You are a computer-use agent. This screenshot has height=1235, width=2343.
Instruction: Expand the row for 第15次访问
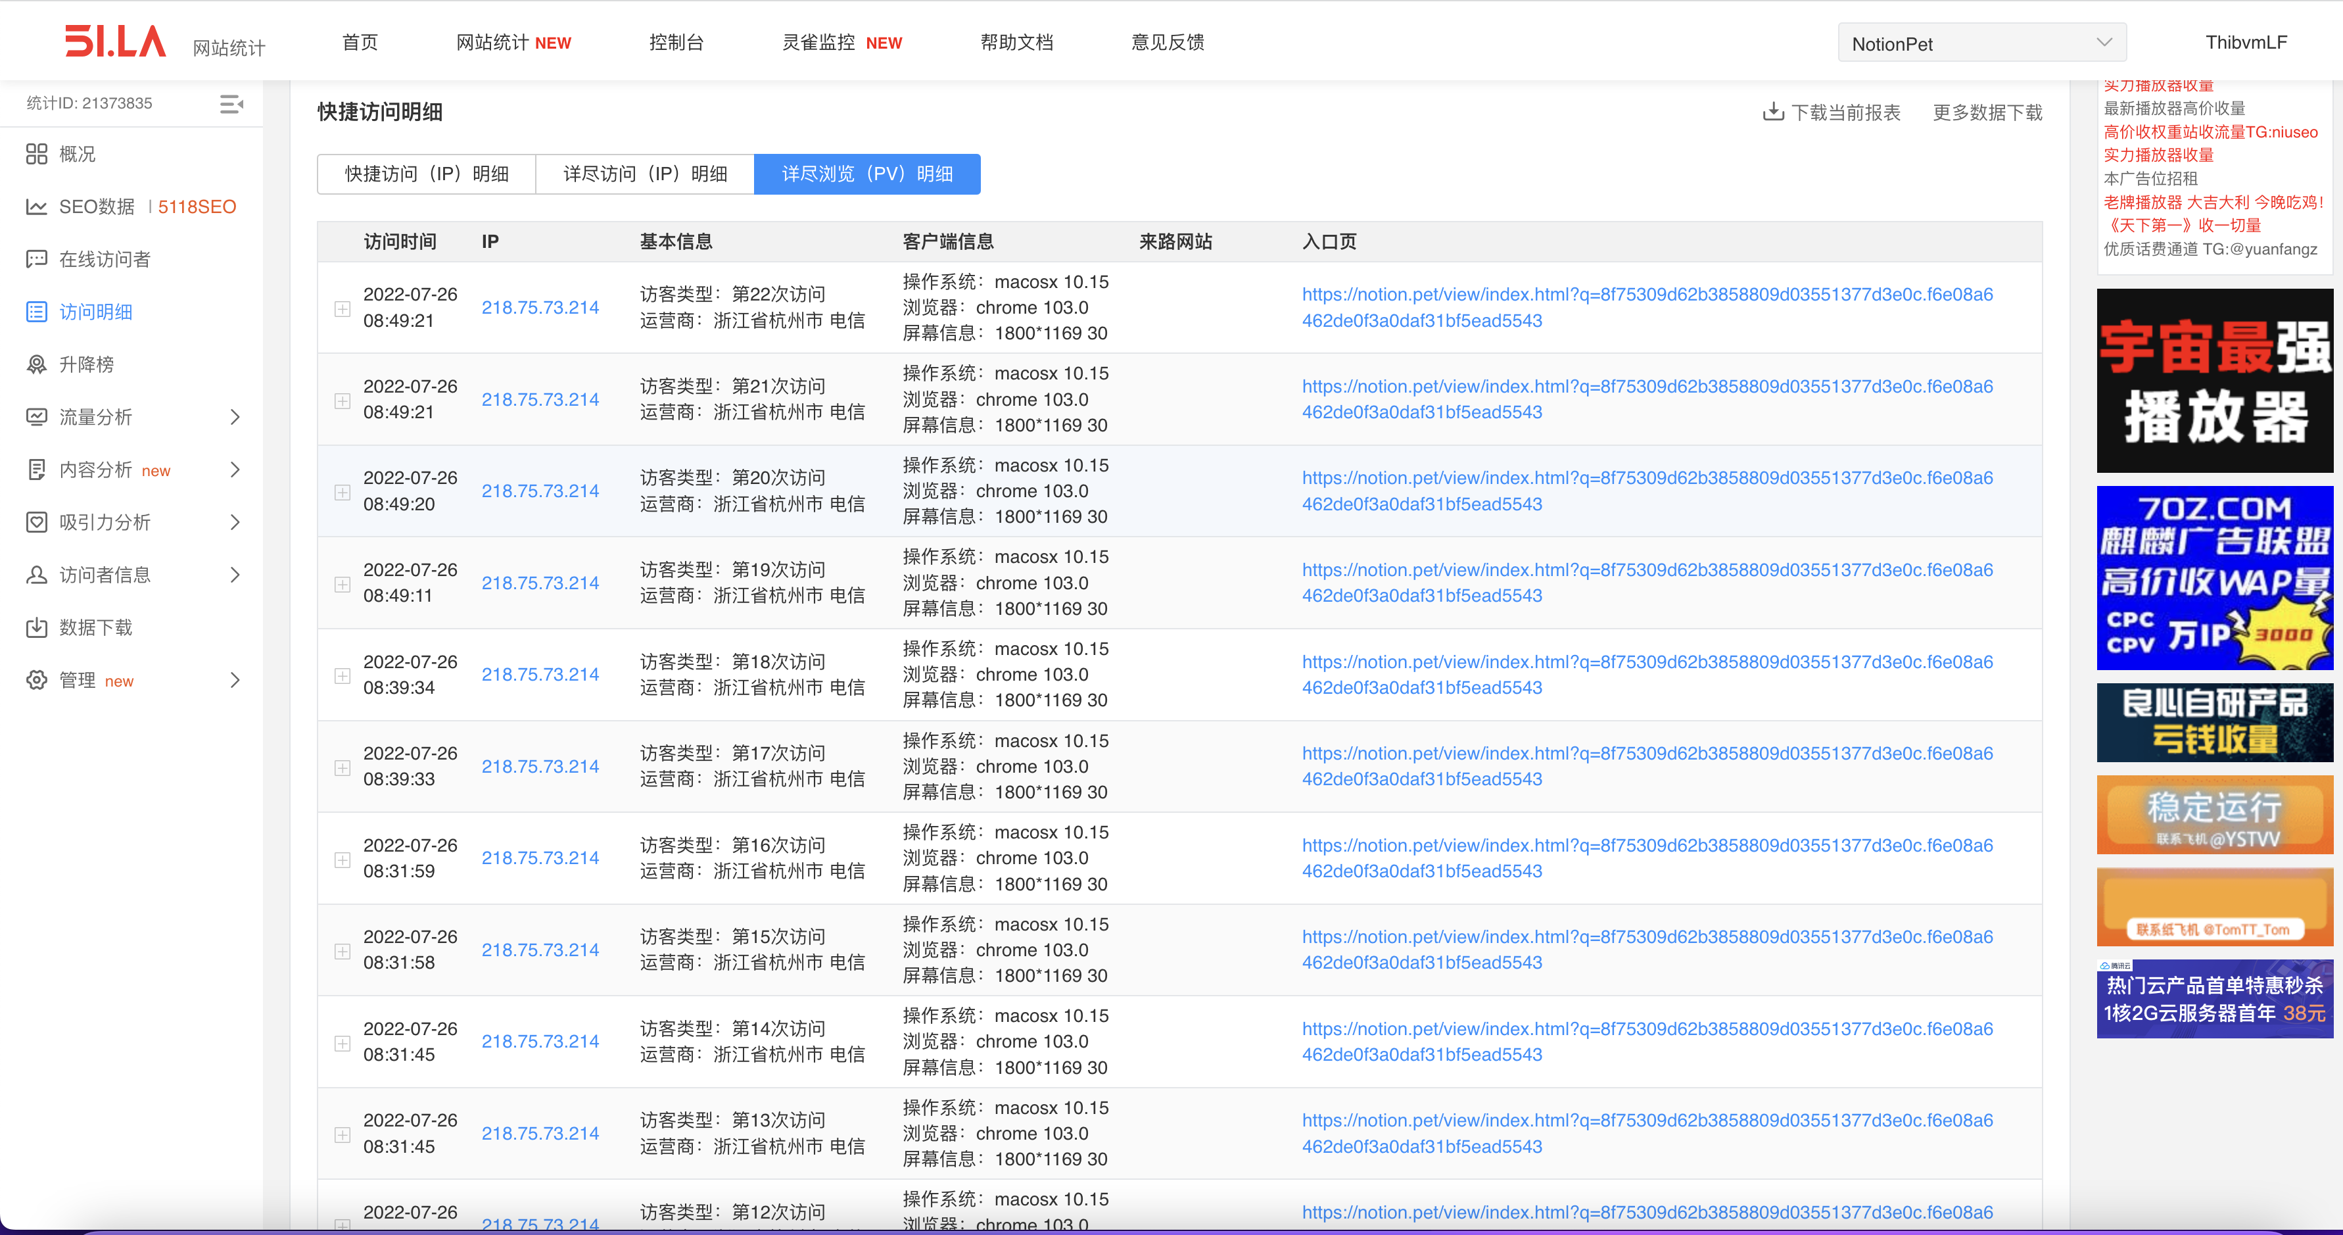pyautogui.click(x=342, y=951)
